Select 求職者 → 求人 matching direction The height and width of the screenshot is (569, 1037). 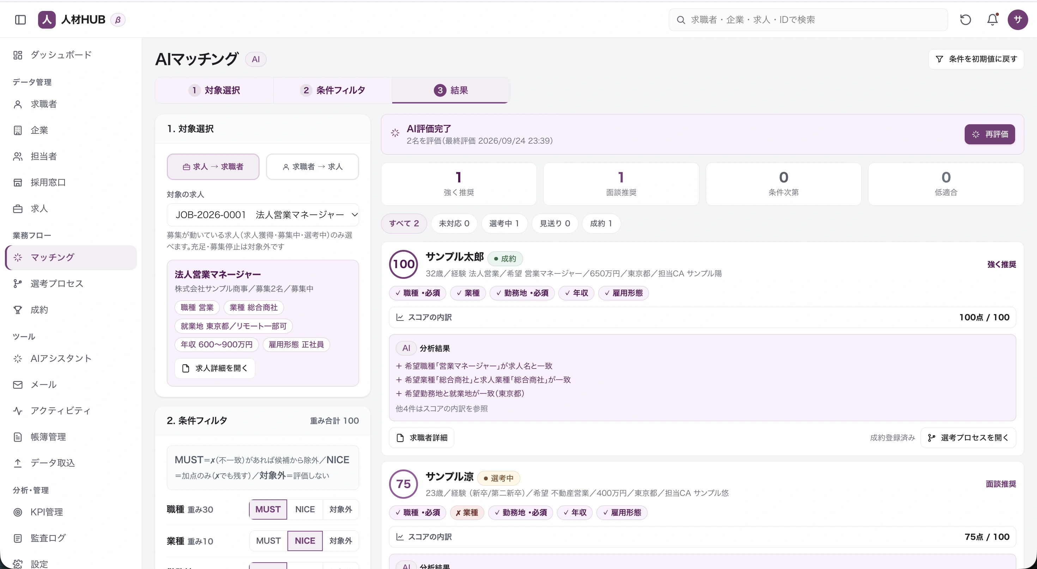point(313,167)
